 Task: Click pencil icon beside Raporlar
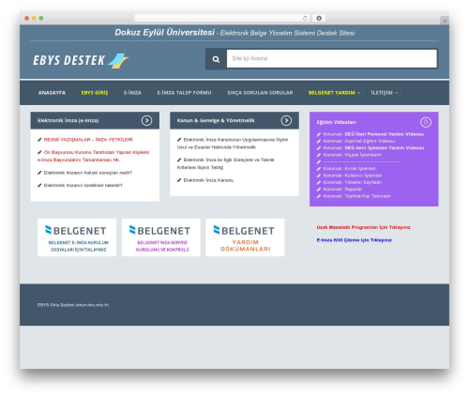[x=319, y=190]
